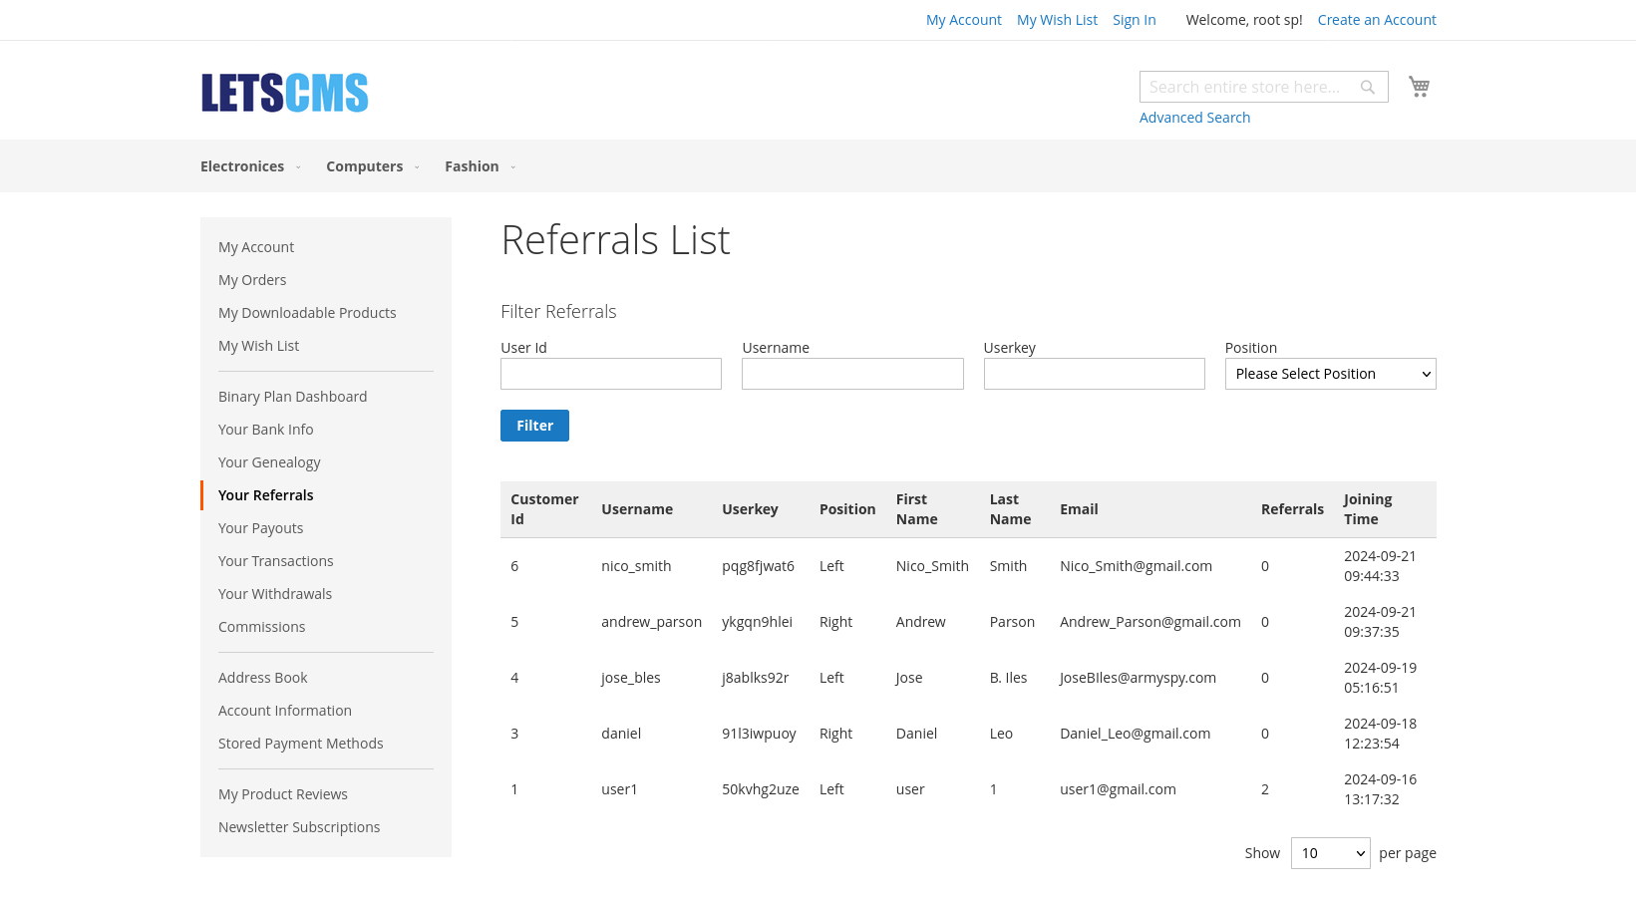Expand the Fashion menu chevron
Image resolution: width=1636 pixels, height=902 pixels.
point(512,167)
